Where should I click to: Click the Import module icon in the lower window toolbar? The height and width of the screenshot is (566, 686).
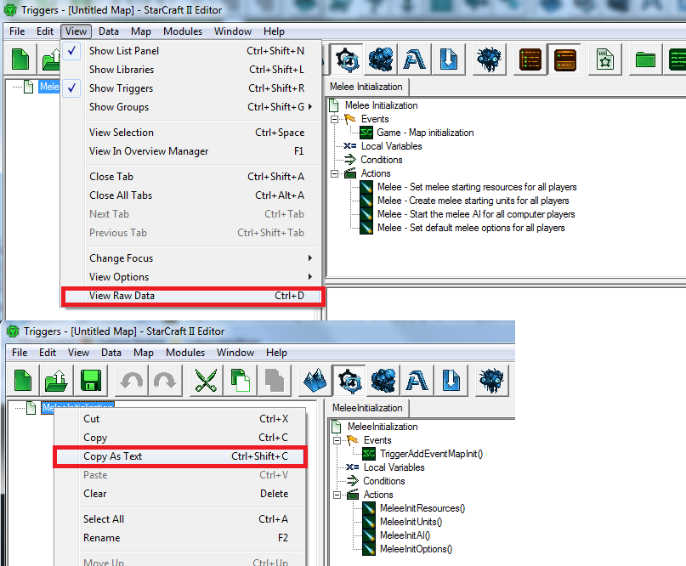pos(451,380)
